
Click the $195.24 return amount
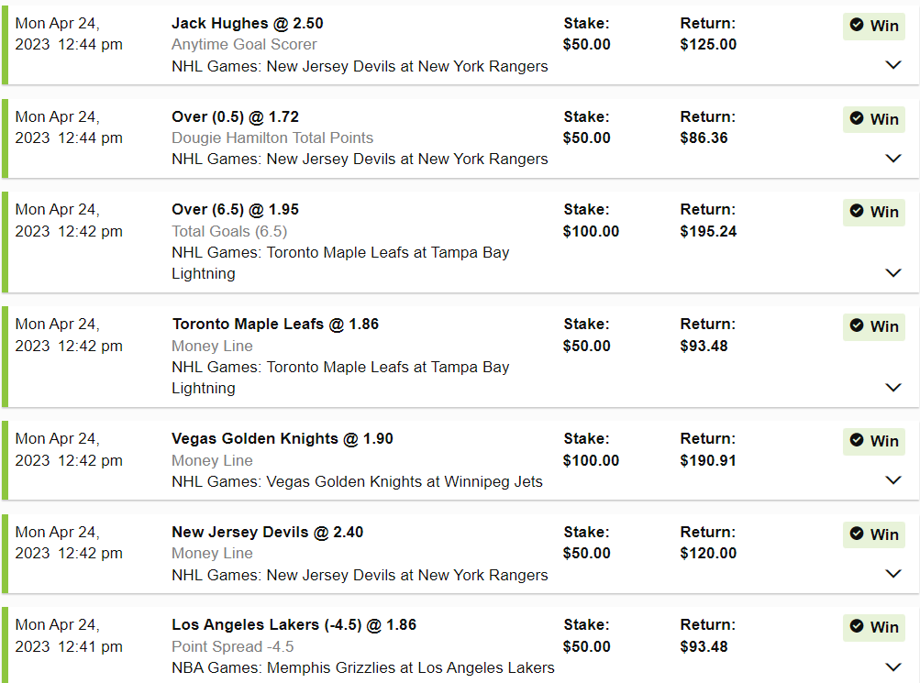click(708, 231)
